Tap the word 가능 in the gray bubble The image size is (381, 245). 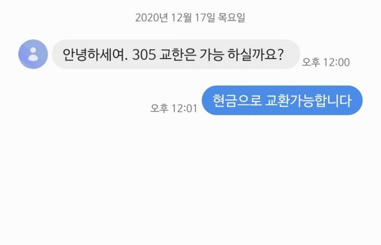[x=212, y=55]
